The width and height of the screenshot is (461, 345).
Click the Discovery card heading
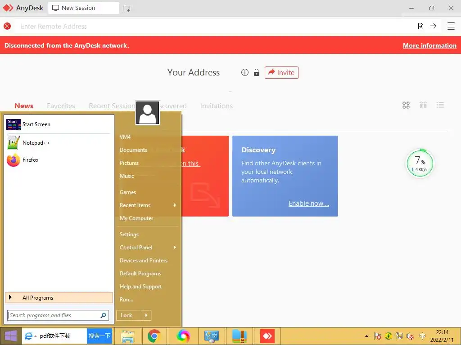(x=258, y=150)
